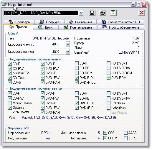Screen dimensions: 152x150
Task: Toggle Mount Rainier checkbox
Action: coord(10,103)
